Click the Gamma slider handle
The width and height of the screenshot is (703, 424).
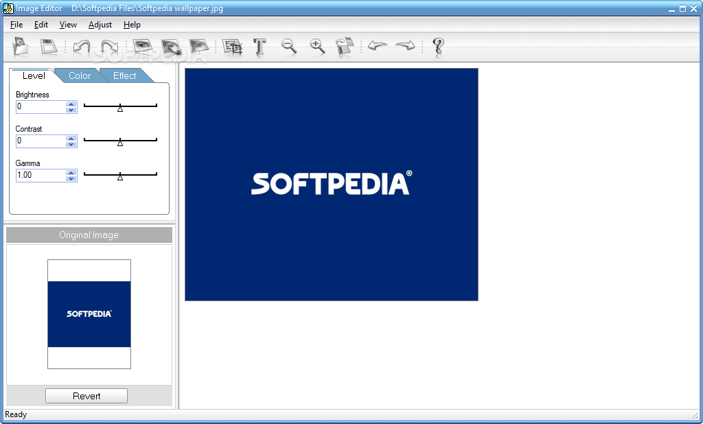point(119,176)
